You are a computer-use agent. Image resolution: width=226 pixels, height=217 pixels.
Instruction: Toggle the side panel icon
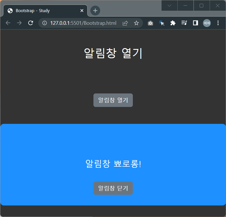pyautogui.click(x=195, y=23)
